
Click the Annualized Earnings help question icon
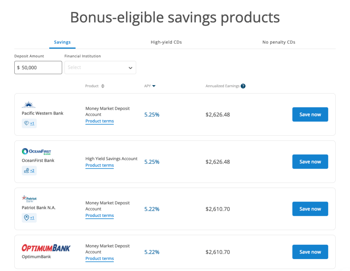[x=243, y=86]
